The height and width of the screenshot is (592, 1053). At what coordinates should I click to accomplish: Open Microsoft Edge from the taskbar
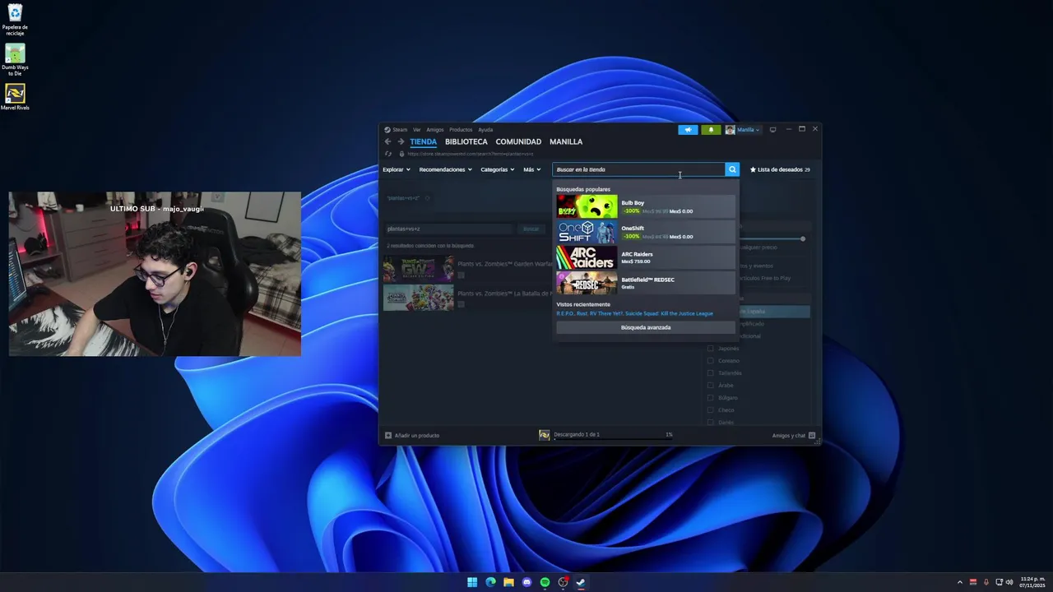click(490, 582)
